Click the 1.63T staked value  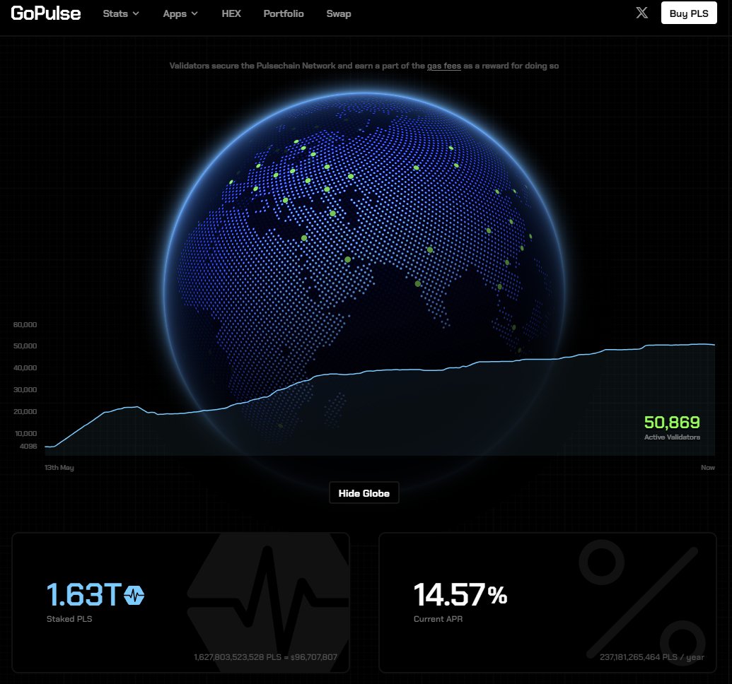pyautogui.click(x=84, y=595)
